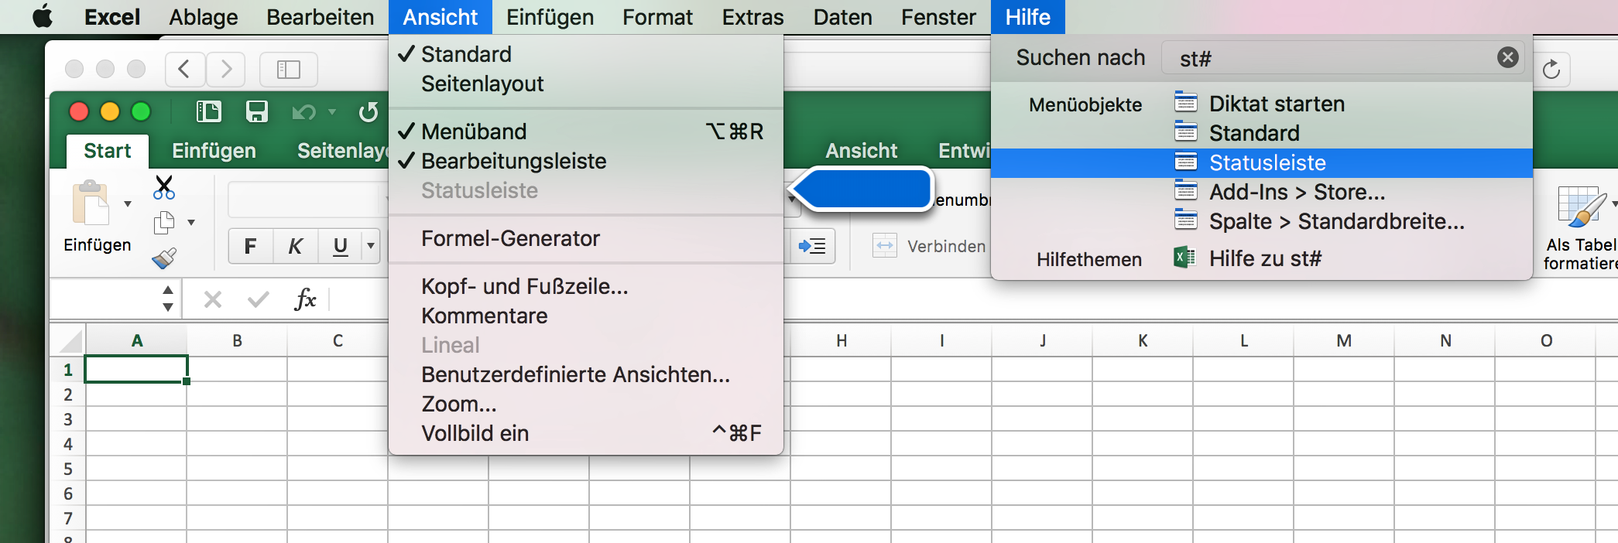Select the Statusleiste help search result
Screen dimensions: 1618x543
1262,162
